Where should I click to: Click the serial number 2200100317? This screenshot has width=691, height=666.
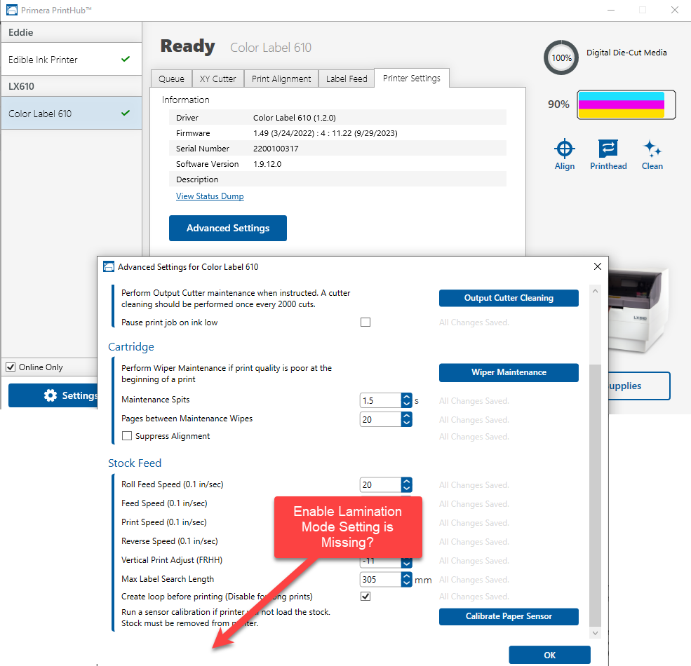coord(276,149)
